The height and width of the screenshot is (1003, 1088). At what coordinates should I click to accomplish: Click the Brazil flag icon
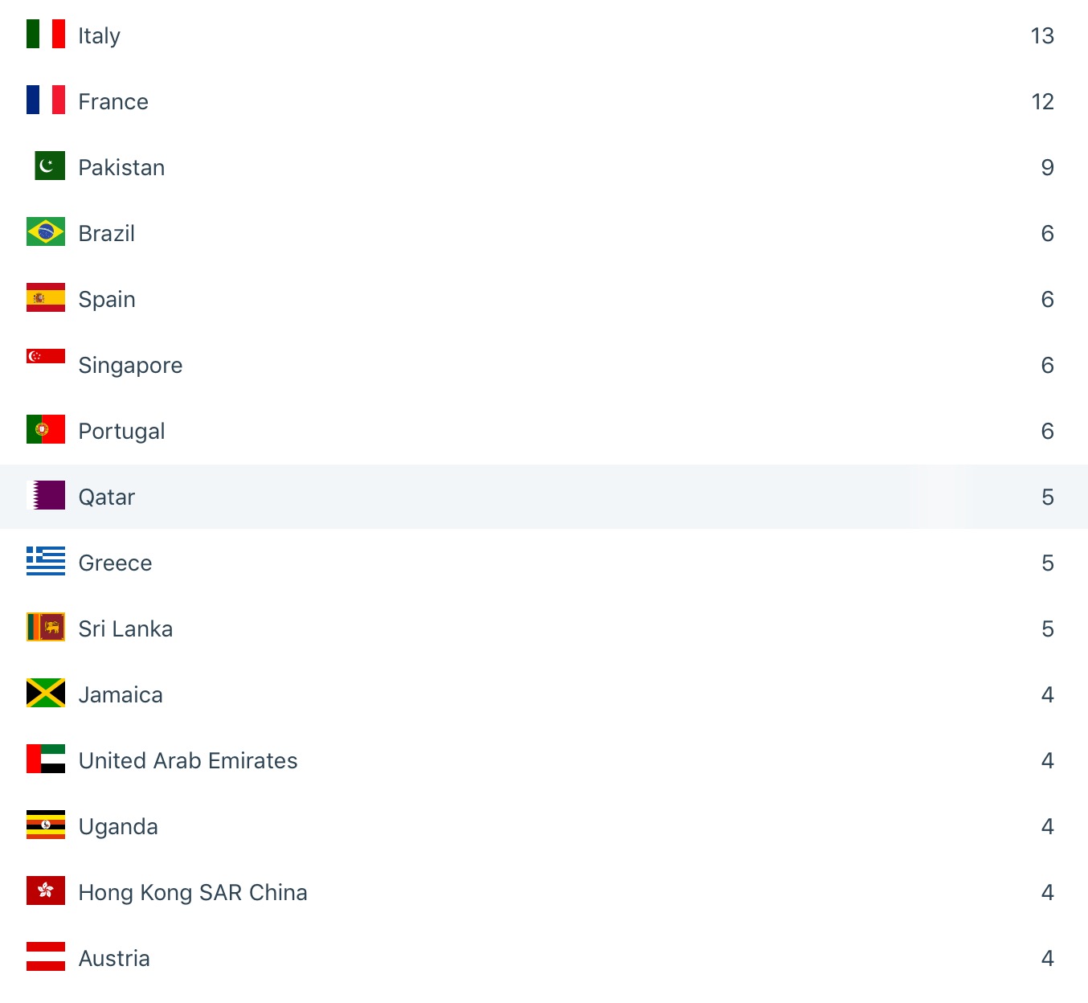pos(46,232)
